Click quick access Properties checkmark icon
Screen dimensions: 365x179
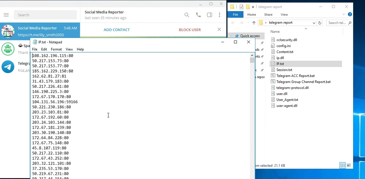tap(242, 7)
